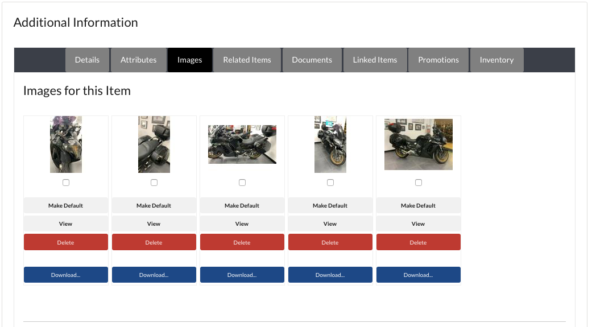Switch to the Attributes tab
This screenshot has width=592, height=327.
tap(138, 60)
